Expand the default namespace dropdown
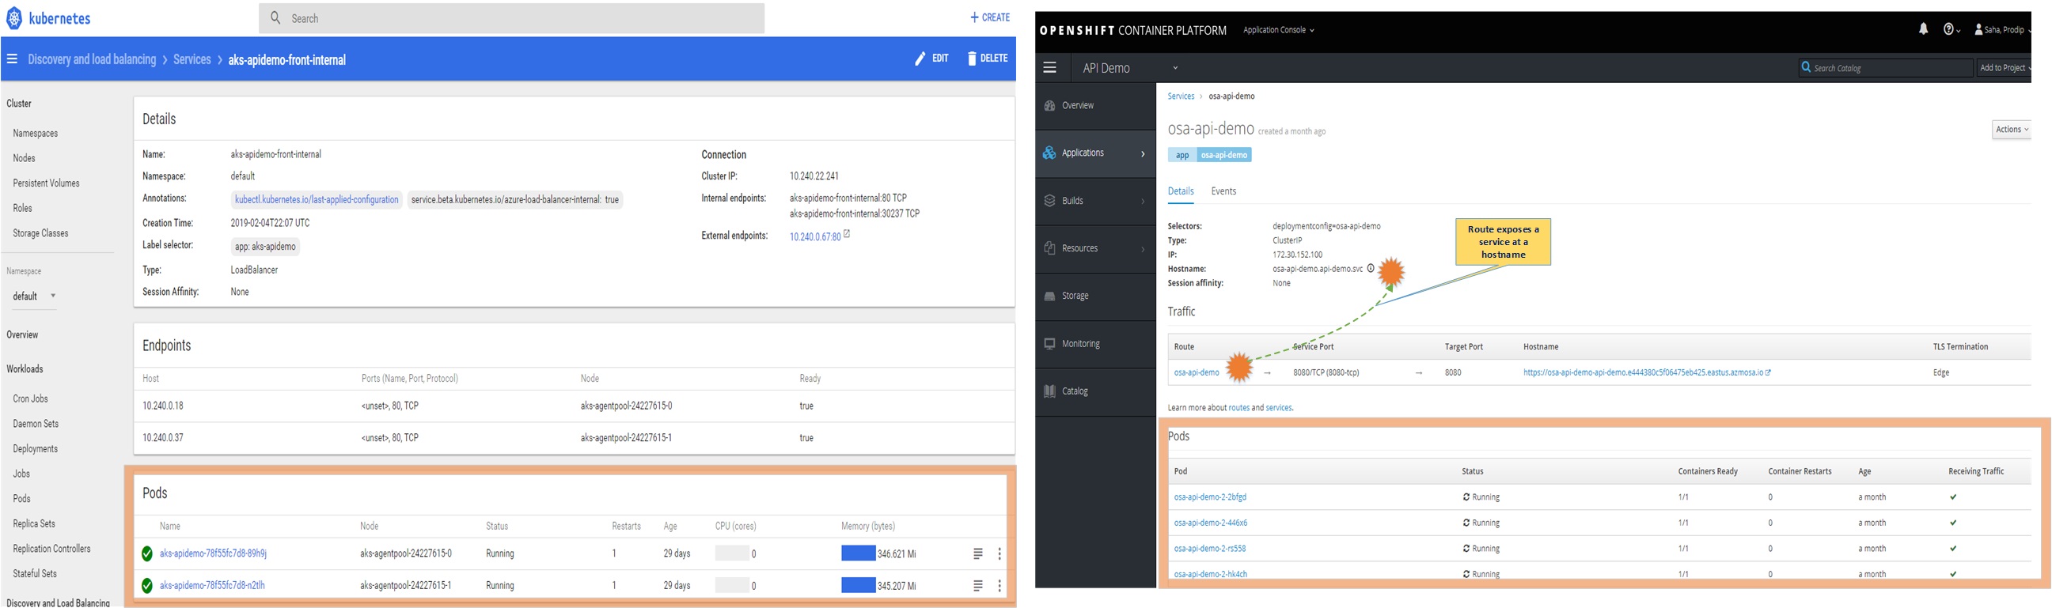 point(52,296)
